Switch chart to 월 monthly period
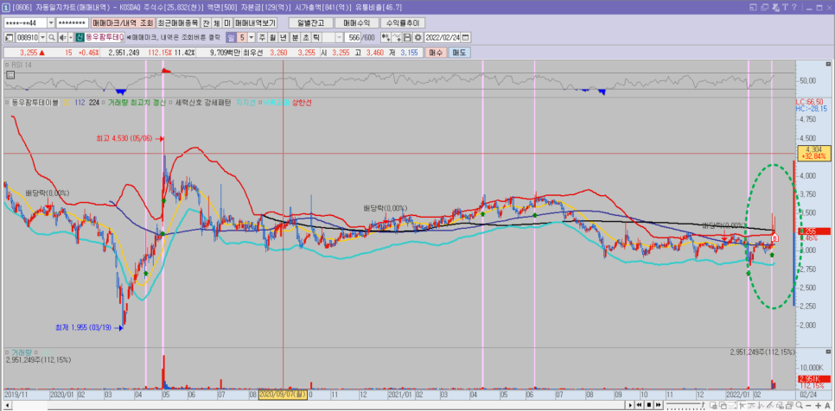The height and width of the screenshot is (411, 835). coord(272,38)
